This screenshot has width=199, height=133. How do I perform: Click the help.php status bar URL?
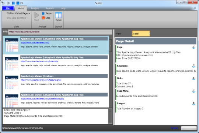(x=22, y=128)
